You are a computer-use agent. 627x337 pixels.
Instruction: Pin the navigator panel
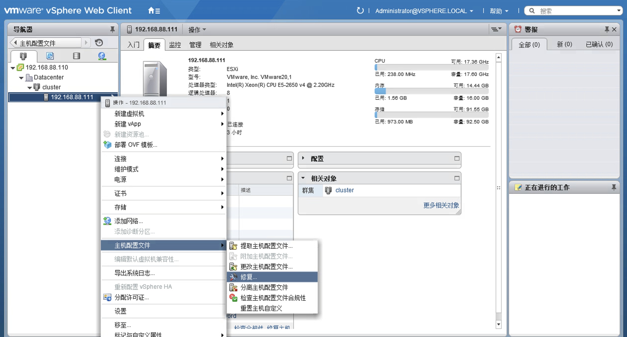point(112,29)
